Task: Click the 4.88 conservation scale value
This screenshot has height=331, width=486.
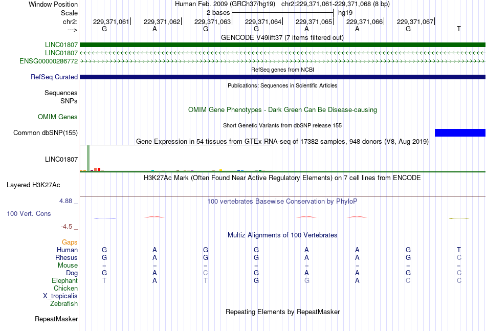Action: (x=66, y=201)
